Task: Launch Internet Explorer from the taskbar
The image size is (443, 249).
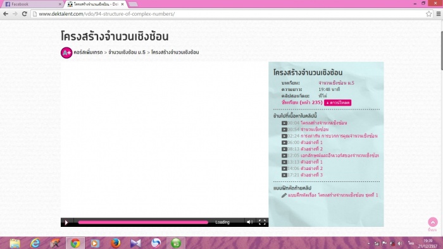Action: click(35, 243)
